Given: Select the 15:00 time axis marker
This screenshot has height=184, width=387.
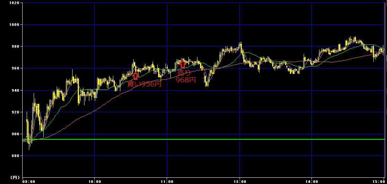Looking at the screenshot, I should [x=378, y=182].
